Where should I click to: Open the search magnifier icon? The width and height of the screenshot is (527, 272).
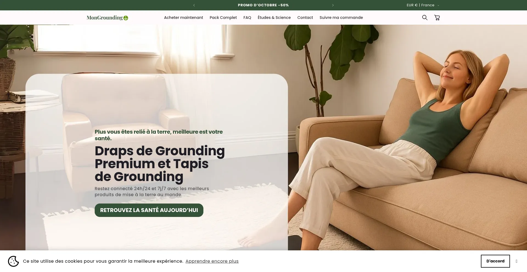(425, 18)
